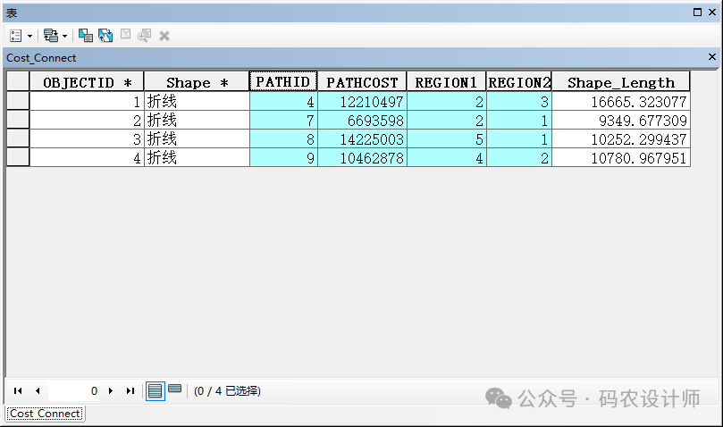This screenshot has height=427, width=723.
Task: Jump to the last record
Action: (130, 391)
